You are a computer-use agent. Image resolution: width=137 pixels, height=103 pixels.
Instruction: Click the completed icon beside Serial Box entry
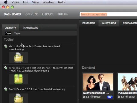(x=6, y=68)
